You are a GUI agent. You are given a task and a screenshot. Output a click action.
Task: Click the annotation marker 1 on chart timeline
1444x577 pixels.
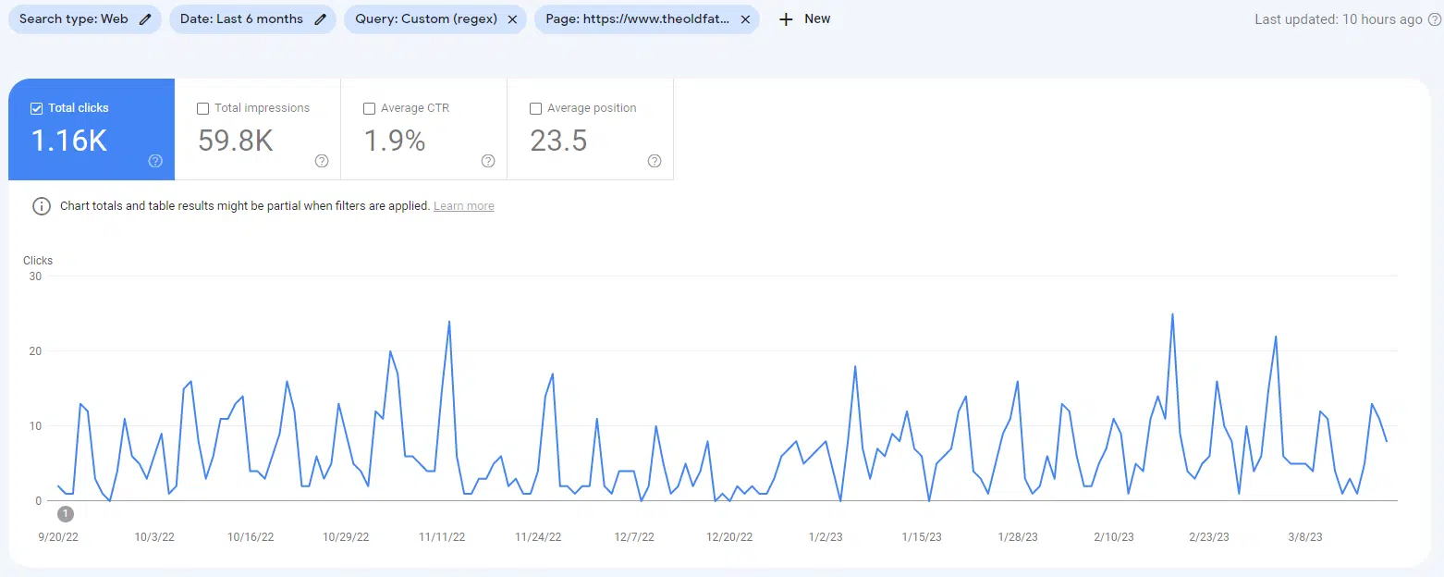[x=66, y=513]
